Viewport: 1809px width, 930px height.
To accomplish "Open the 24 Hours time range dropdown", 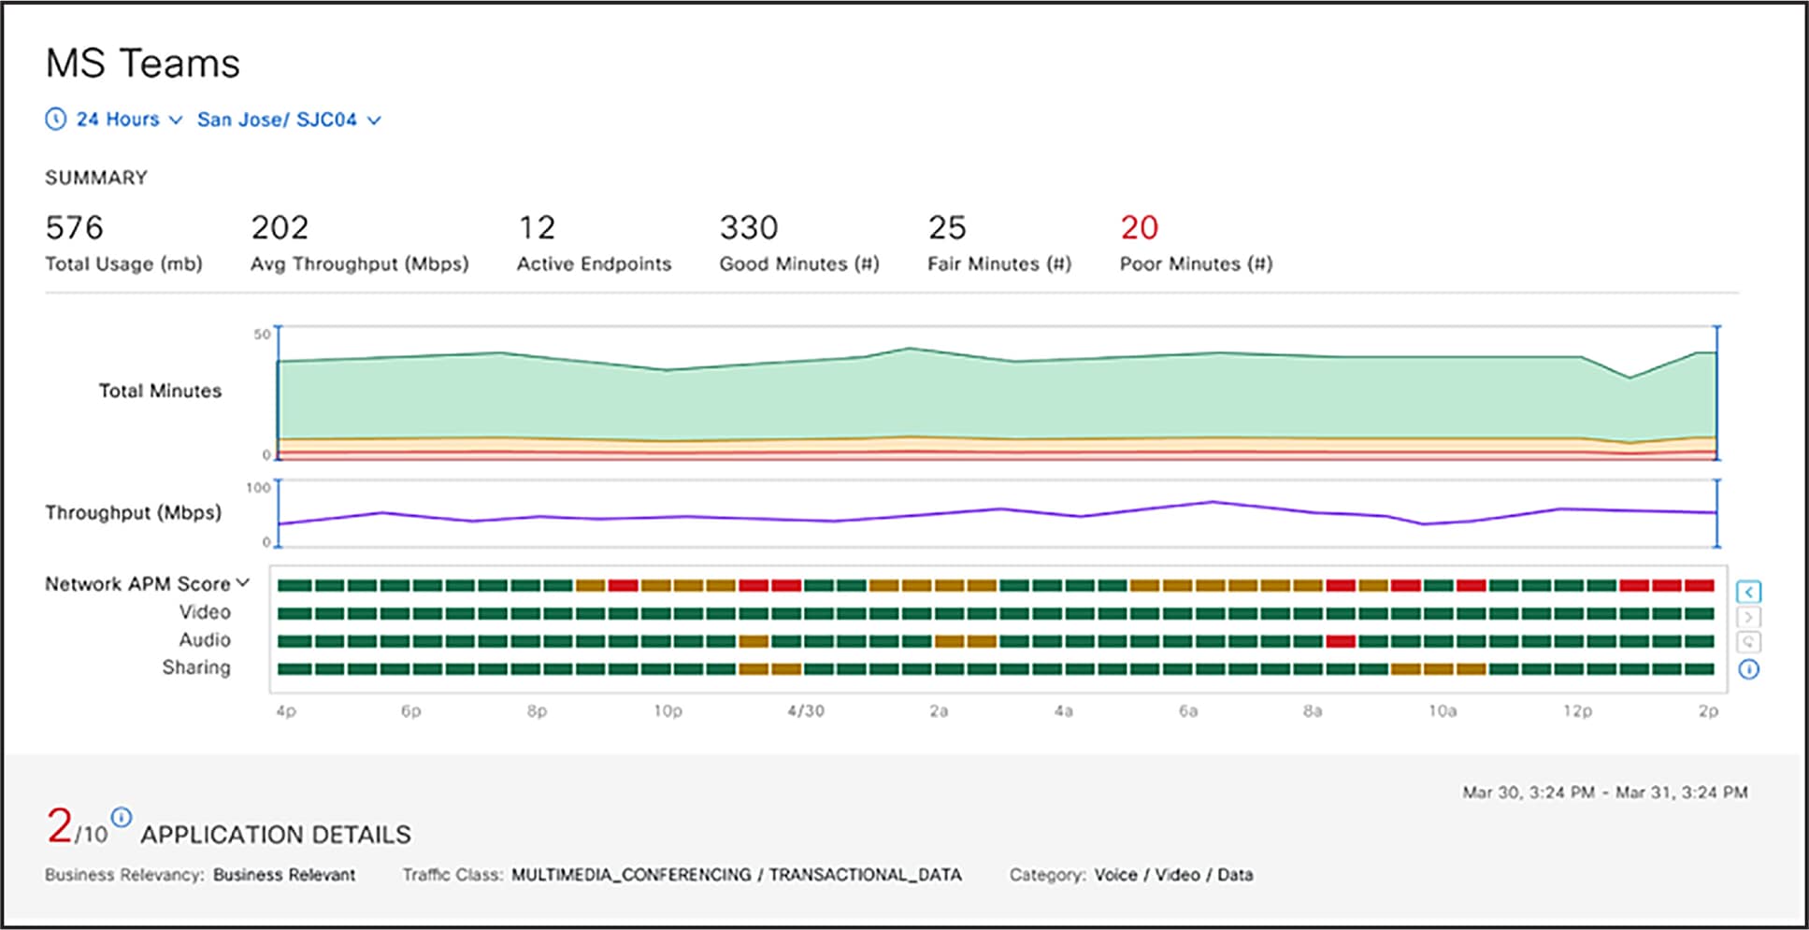I will [129, 120].
